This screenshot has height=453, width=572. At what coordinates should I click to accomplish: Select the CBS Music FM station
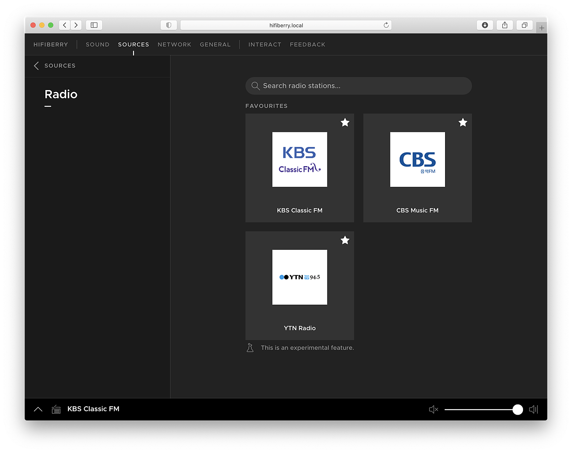(x=417, y=168)
